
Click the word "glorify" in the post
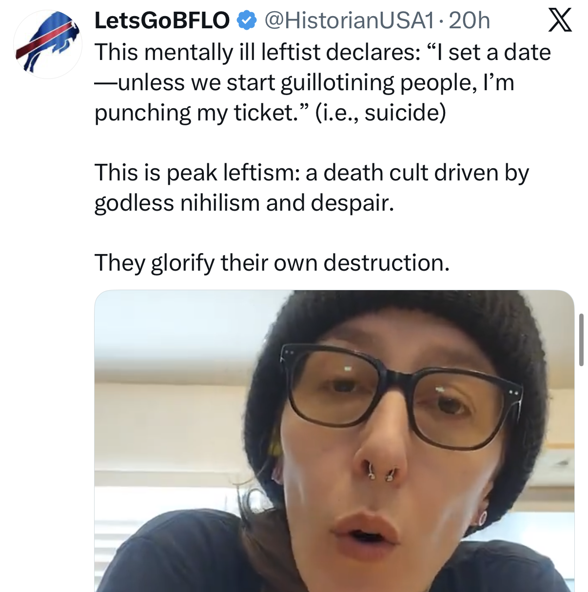(182, 263)
